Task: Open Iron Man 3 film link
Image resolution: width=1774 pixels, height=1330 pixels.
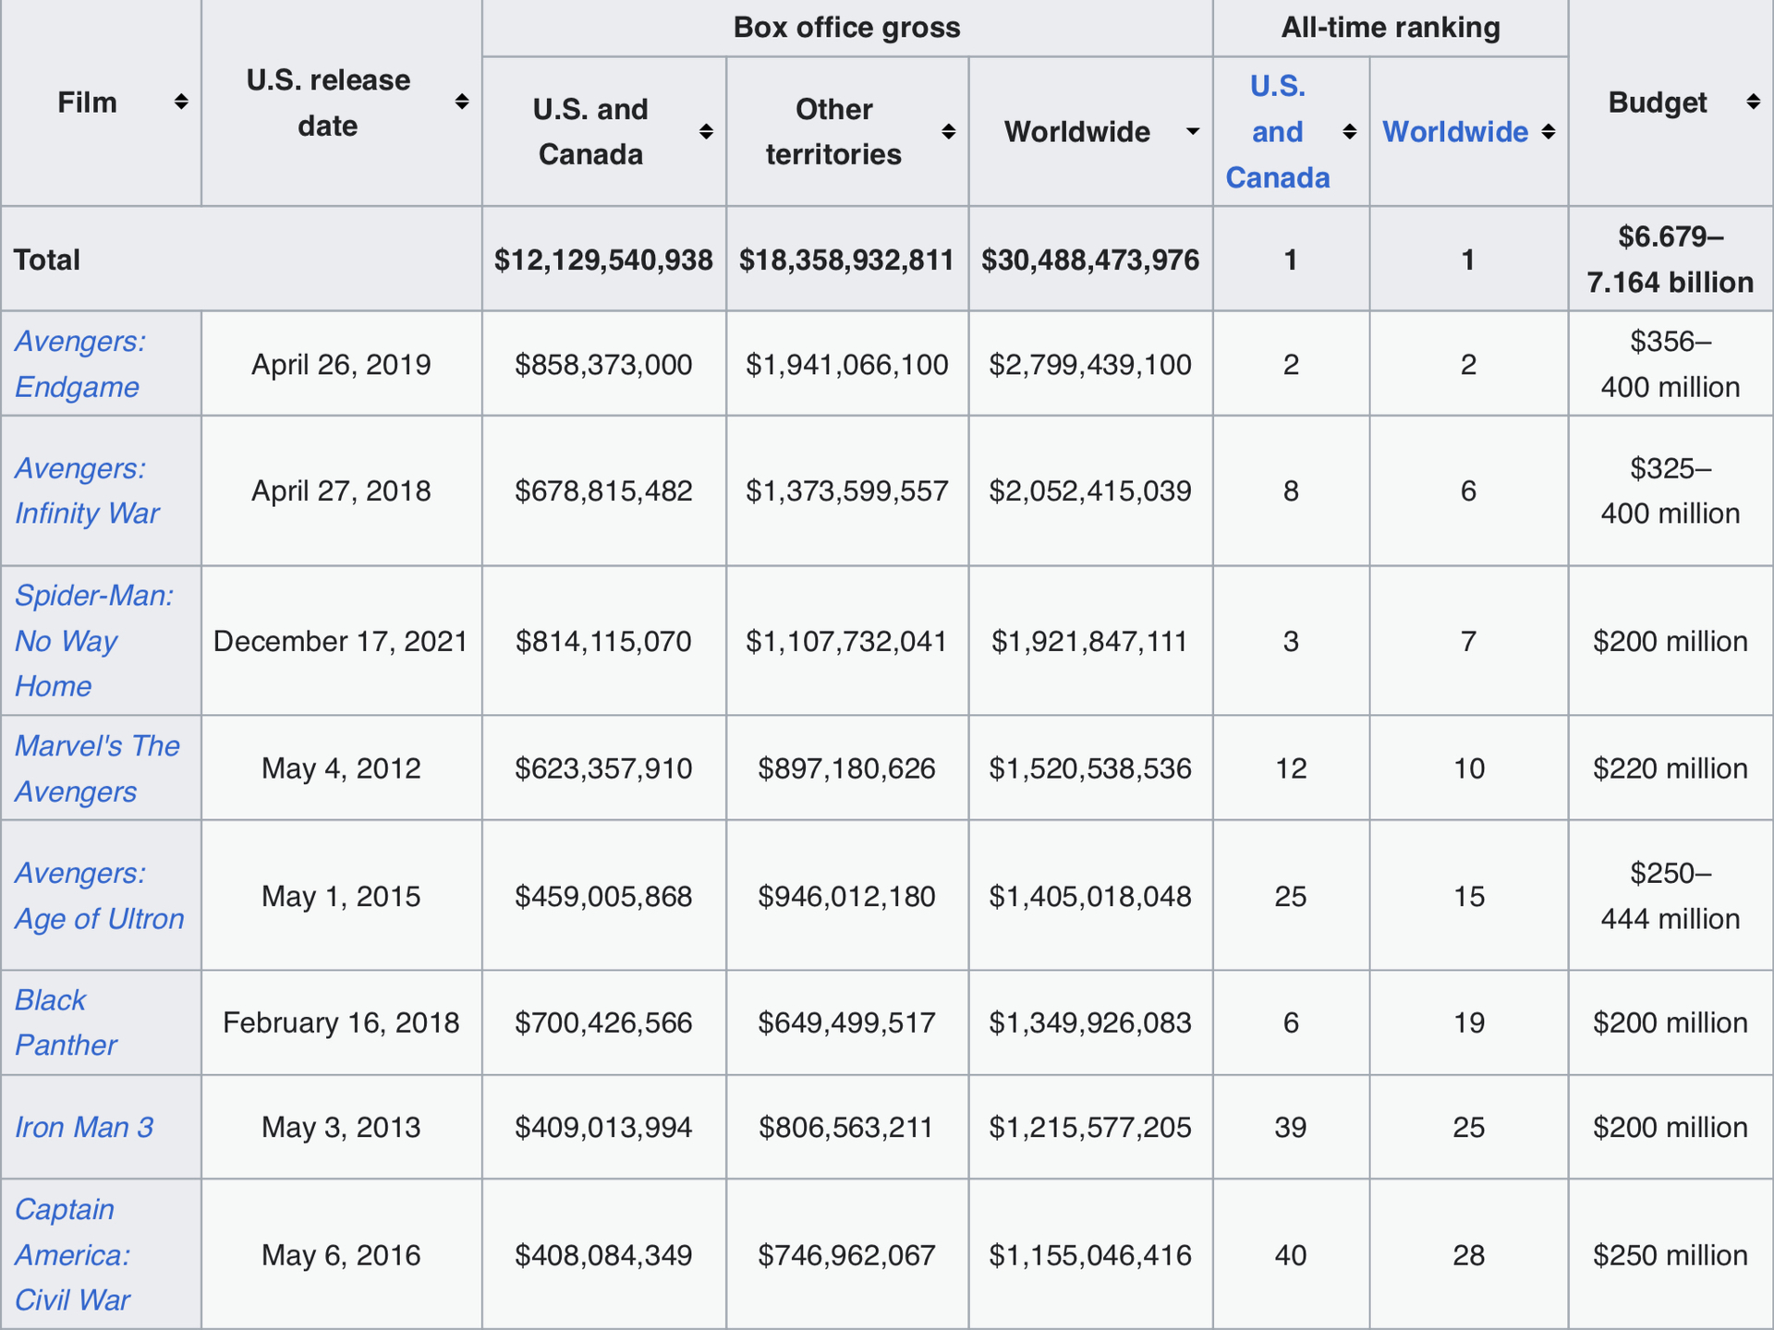Action: 84,1127
